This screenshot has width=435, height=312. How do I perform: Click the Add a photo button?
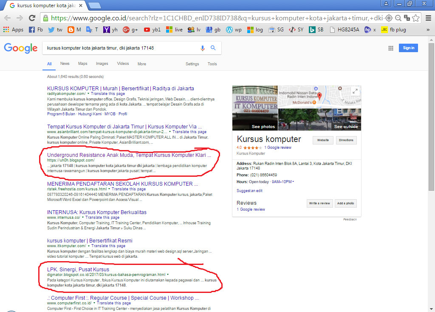pyautogui.click(x=346, y=203)
